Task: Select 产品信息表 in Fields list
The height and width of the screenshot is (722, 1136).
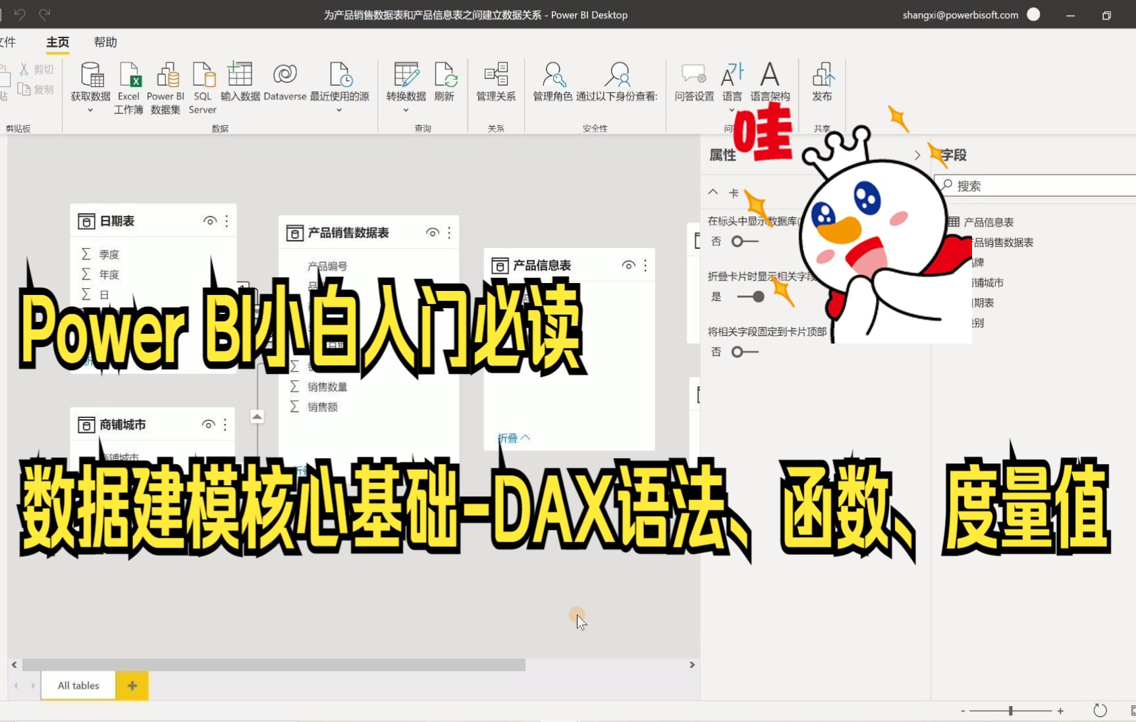Action: [988, 222]
